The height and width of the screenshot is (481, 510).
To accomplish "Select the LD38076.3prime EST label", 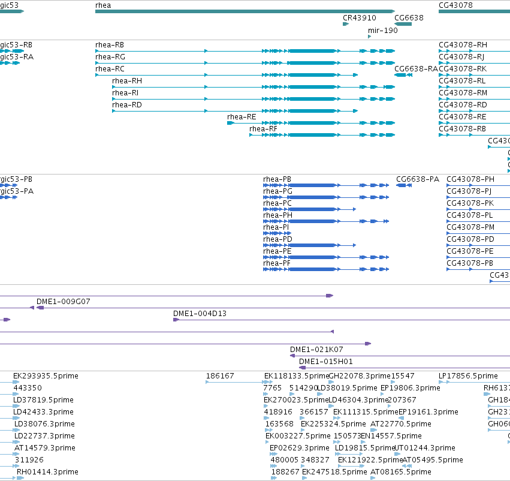I will (x=44, y=425).
